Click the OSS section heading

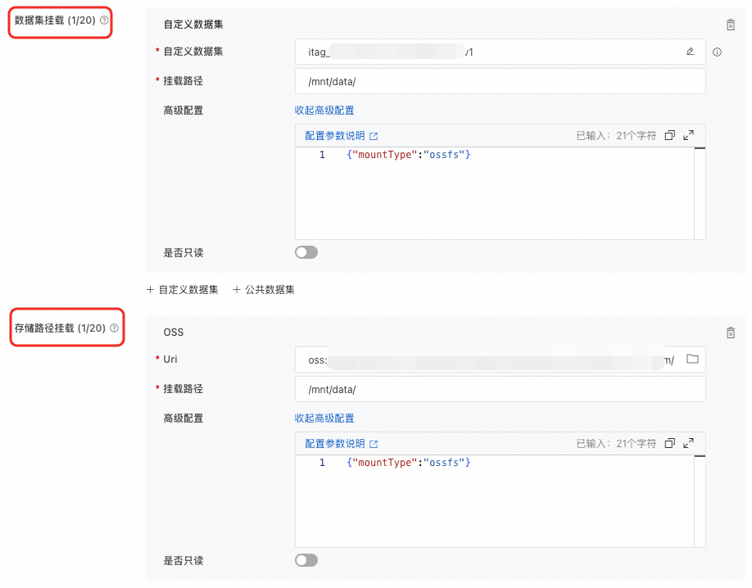click(x=174, y=332)
